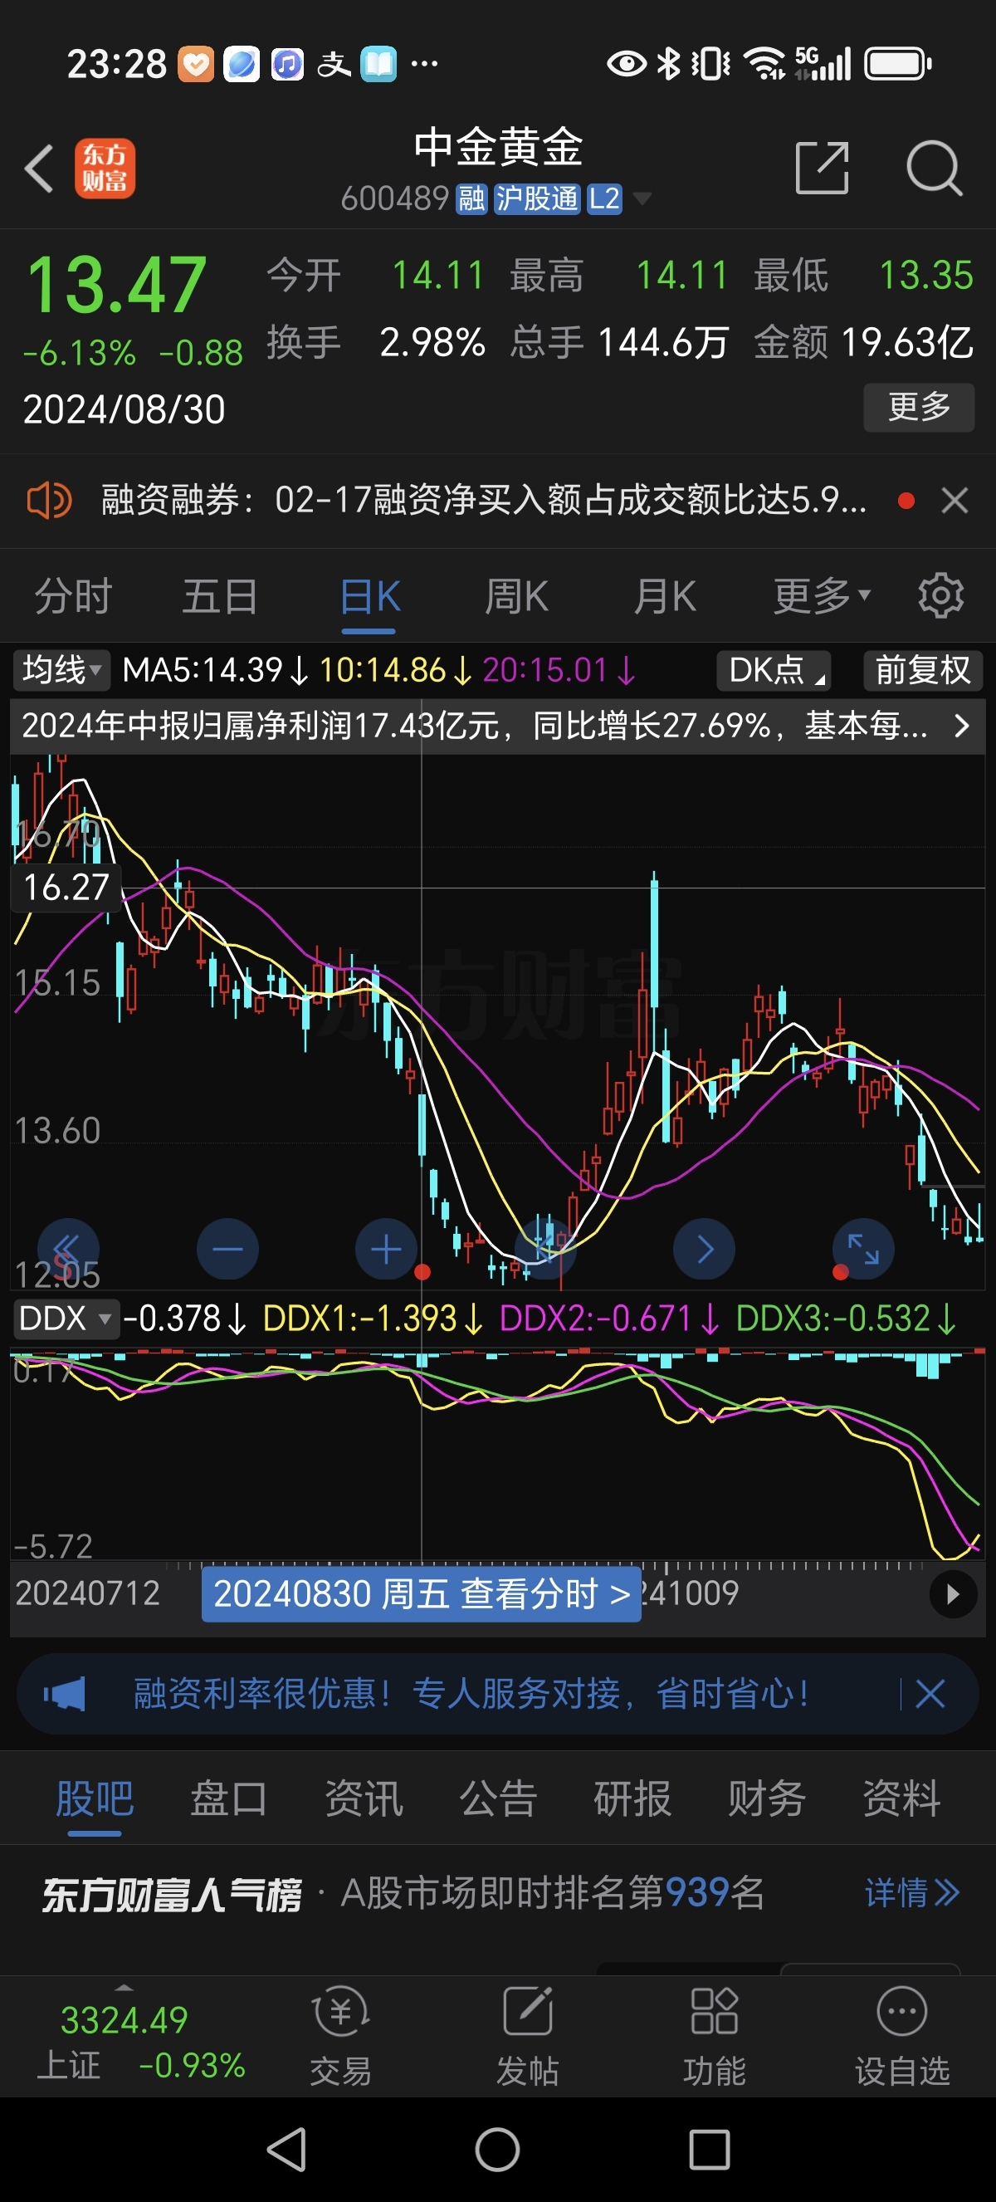996x2202 pixels.
Task: Open the 前复权 adjustment selector
Action: click(924, 670)
